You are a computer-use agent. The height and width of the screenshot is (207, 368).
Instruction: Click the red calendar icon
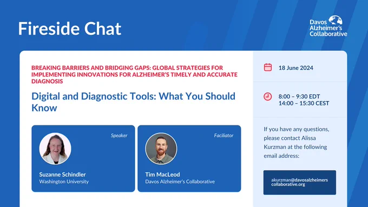click(268, 67)
